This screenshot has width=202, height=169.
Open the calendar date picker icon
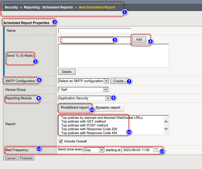[x=155, y=150]
